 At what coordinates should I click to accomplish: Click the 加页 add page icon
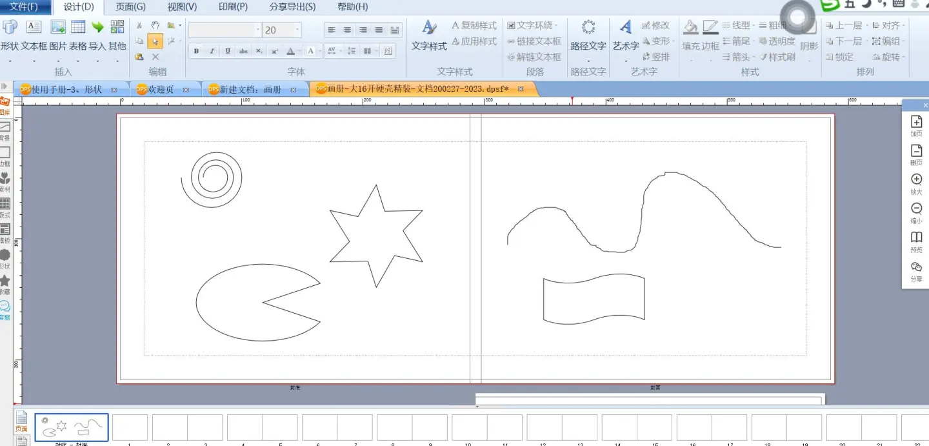(x=916, y=122)
